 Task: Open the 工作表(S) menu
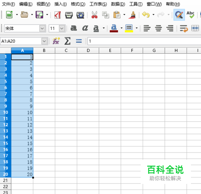coord(98,4)
